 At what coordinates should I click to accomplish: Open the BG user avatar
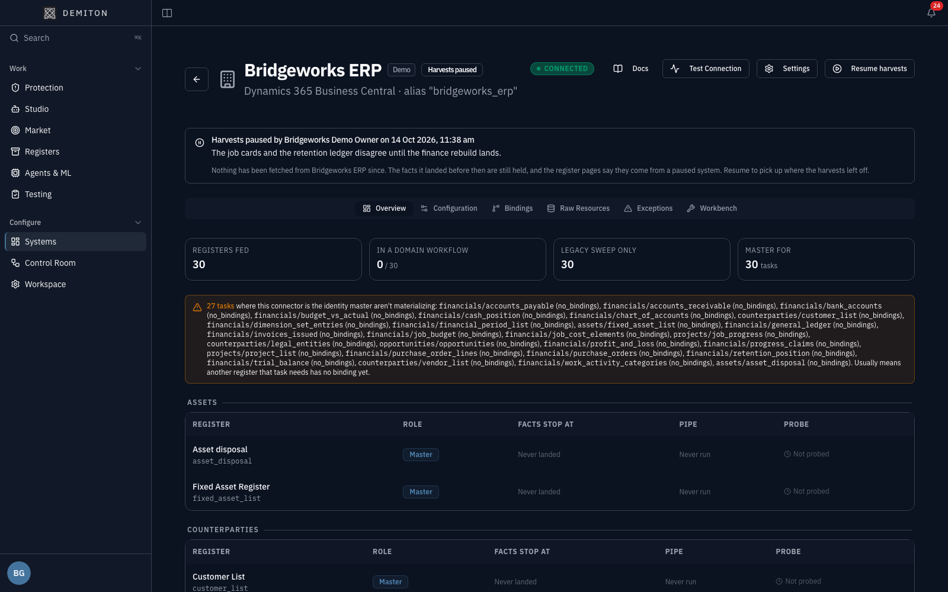[19, 573]
